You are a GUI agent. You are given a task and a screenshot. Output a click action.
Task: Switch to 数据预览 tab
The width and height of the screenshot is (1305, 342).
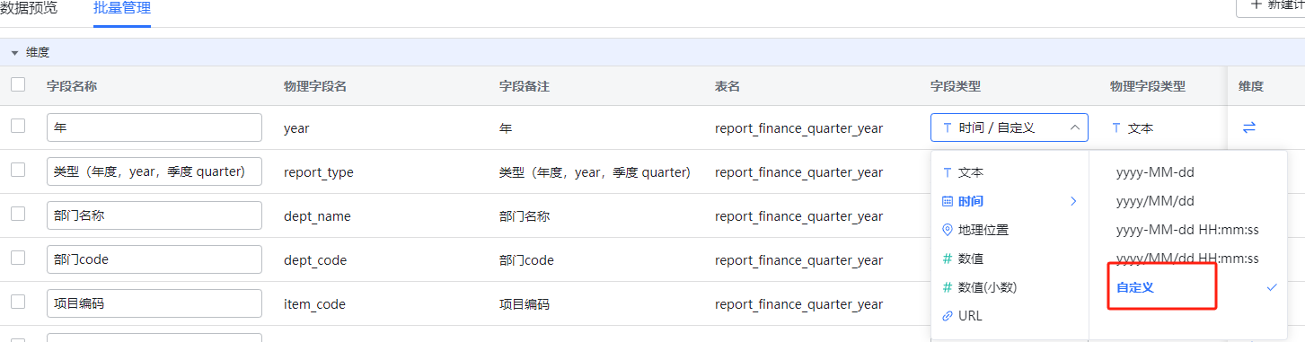click(x=29, y=8)
